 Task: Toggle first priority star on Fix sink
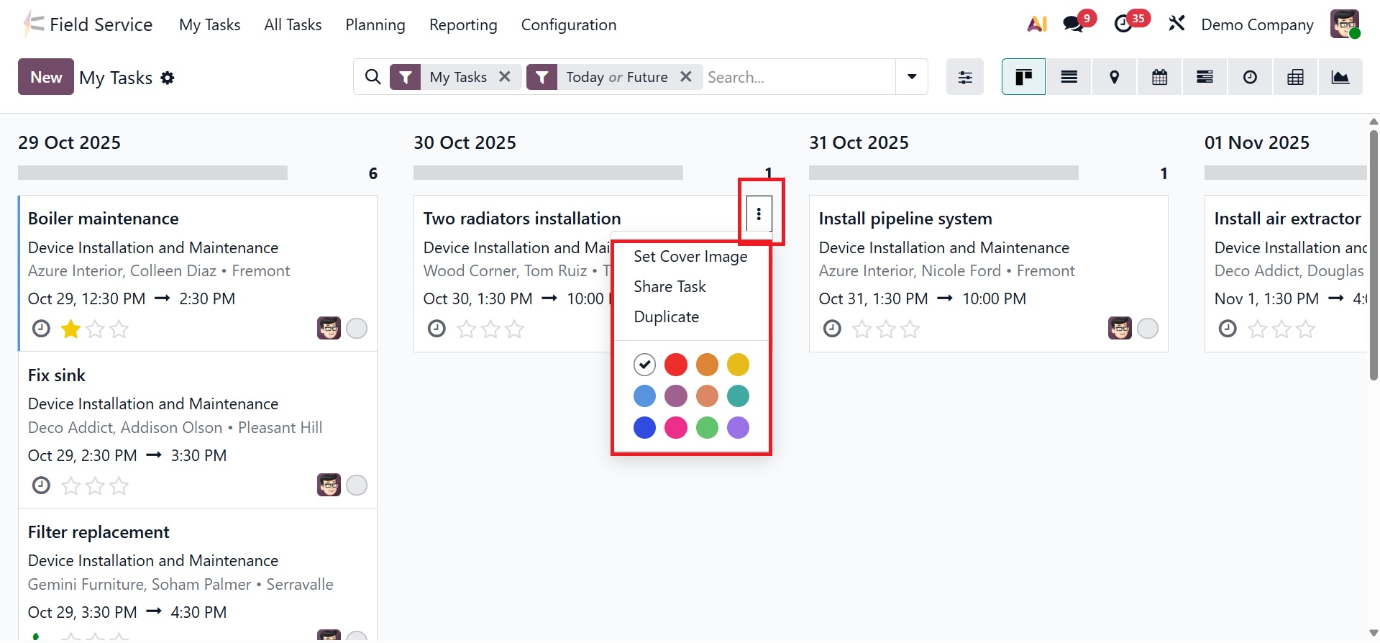71,486
